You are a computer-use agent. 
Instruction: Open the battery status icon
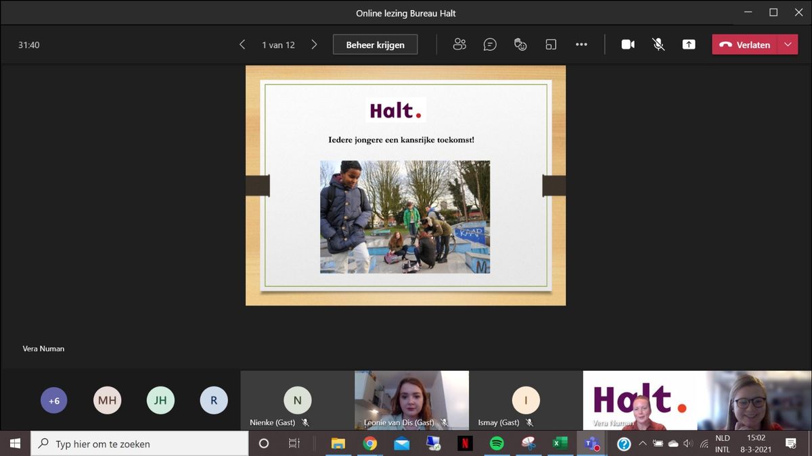tap(658, 443)
